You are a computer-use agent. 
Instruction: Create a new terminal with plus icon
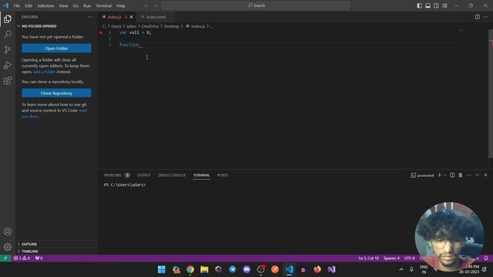440,175
